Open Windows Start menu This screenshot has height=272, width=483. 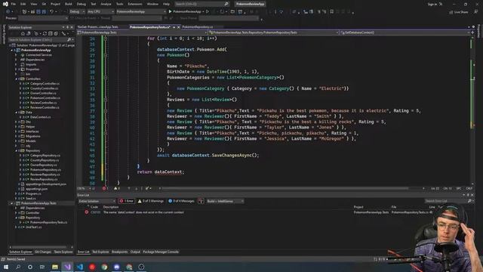(6, 267)
